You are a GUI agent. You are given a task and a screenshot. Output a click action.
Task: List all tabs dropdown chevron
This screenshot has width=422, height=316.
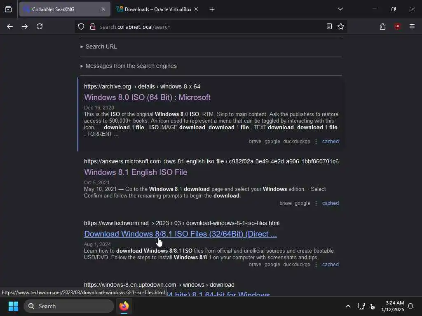340,9
